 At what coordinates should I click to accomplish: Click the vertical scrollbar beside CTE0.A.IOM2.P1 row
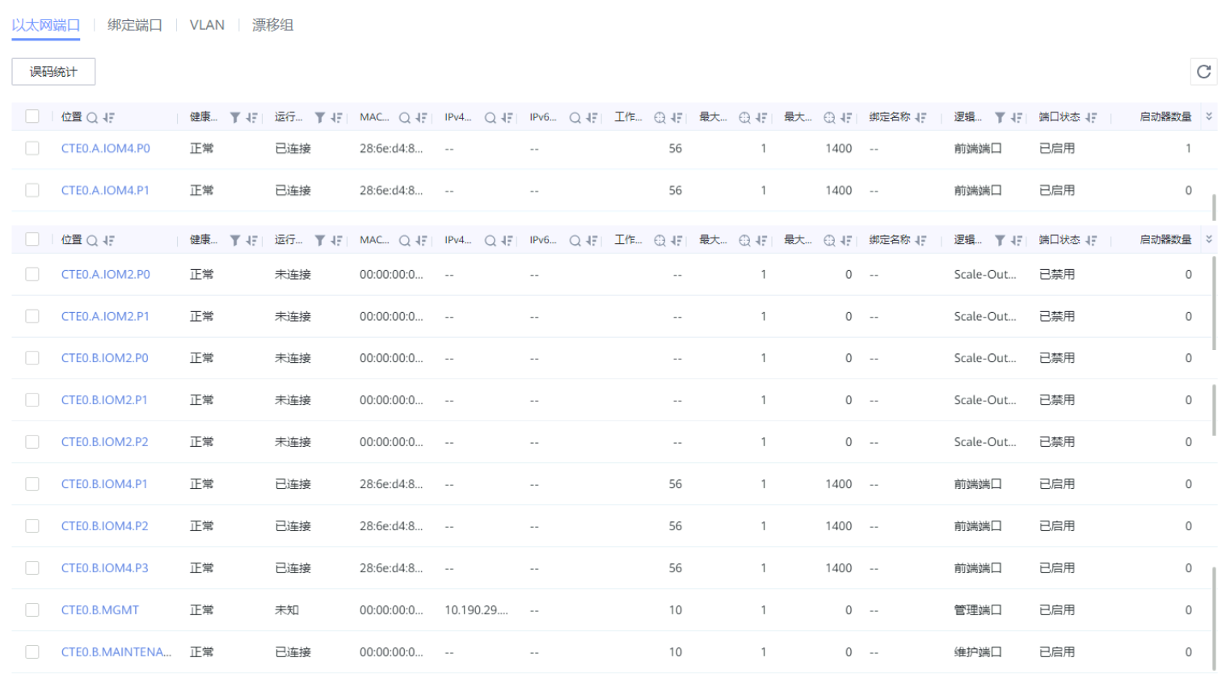pyautogui.click(x=1214, y=303)
